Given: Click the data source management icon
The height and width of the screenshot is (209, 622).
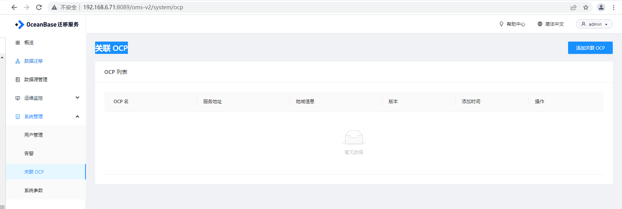Looking at the screenshot, I should 18,80.
